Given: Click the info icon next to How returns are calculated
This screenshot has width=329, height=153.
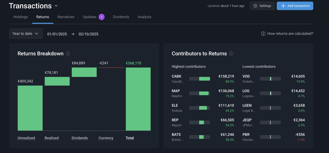Looking at the screenshot, I should [x=263, y=34].
